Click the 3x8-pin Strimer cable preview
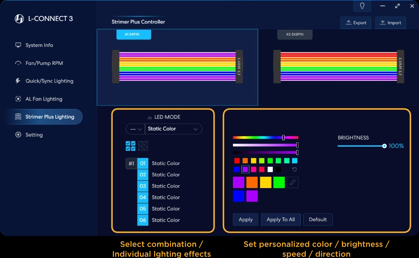Screen dimensions: 419x258 (x=339, y=67)
